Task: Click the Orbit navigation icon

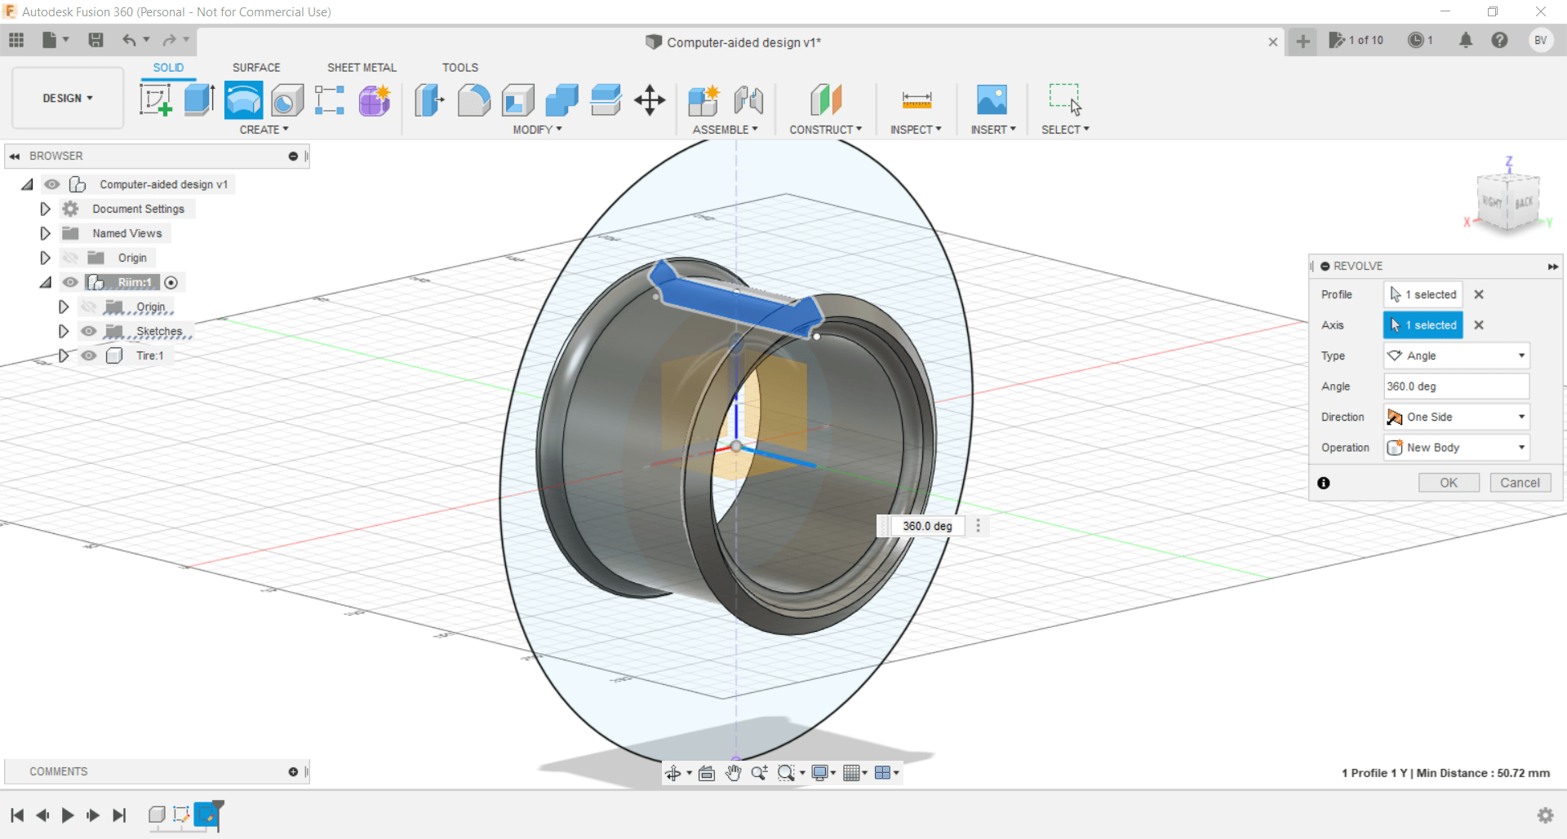Action: [x=673, y=773]
